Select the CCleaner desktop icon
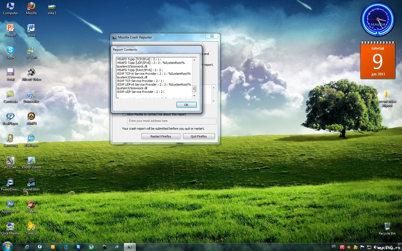402x251 pixels. pyautogui.click(x=31, y=207)
